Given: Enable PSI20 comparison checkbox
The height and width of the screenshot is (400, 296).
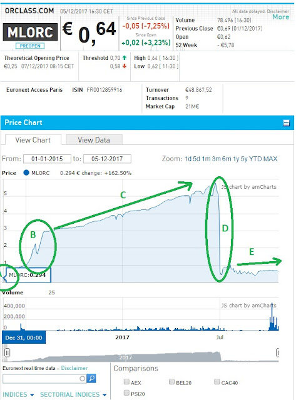Looking at the screenshot, I should [x=126, y=392].
